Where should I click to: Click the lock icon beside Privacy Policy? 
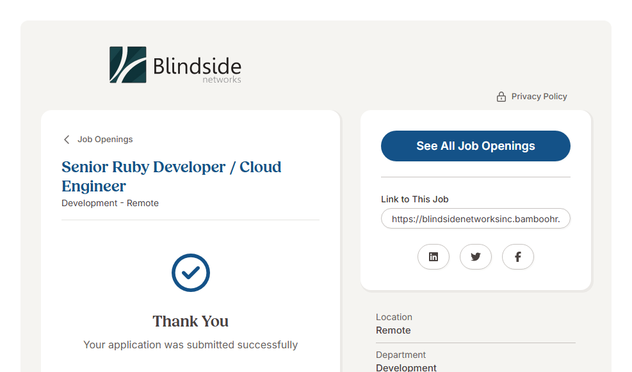[x=501, y=97]
